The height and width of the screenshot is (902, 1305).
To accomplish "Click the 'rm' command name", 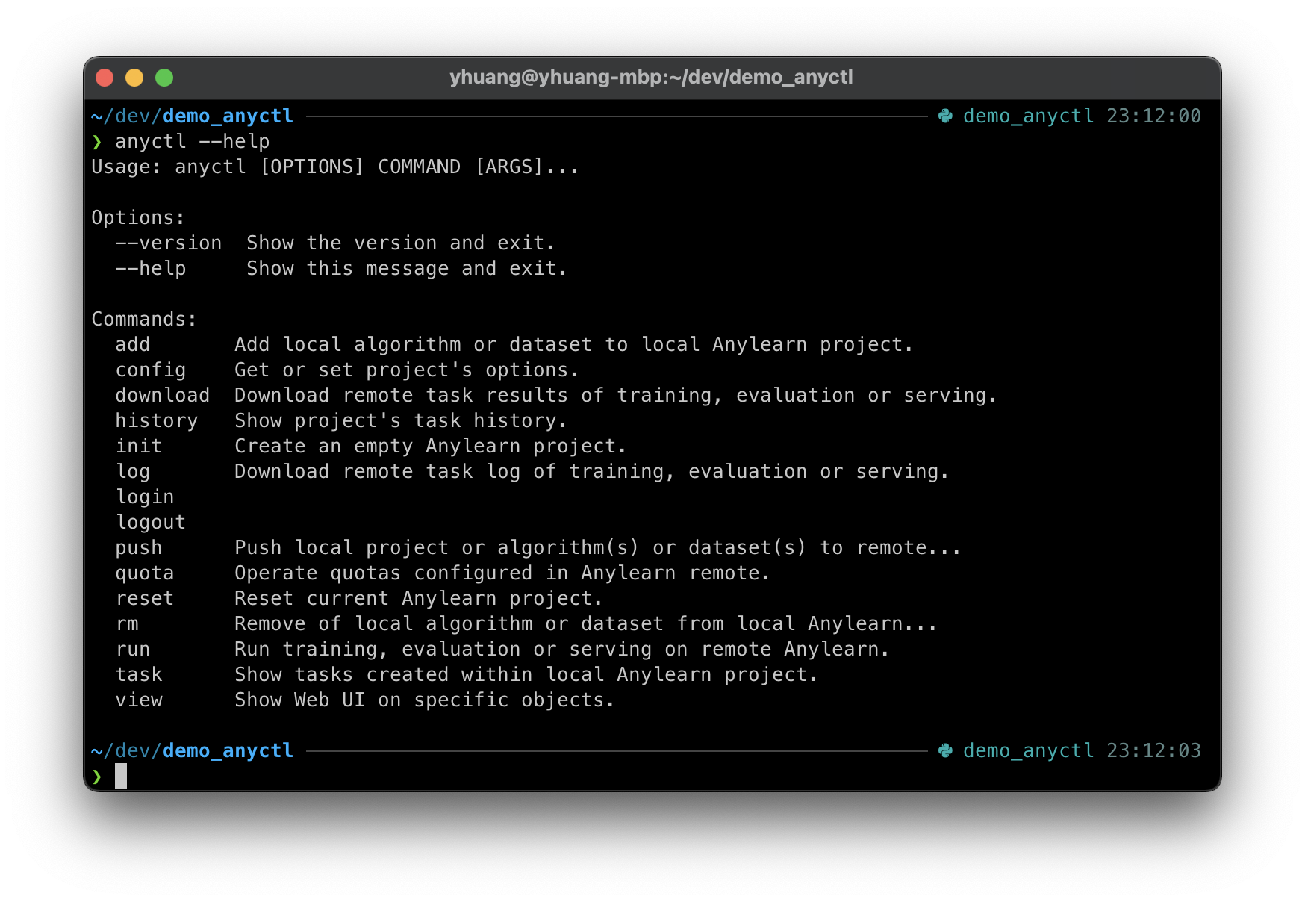I will [127, 624].
